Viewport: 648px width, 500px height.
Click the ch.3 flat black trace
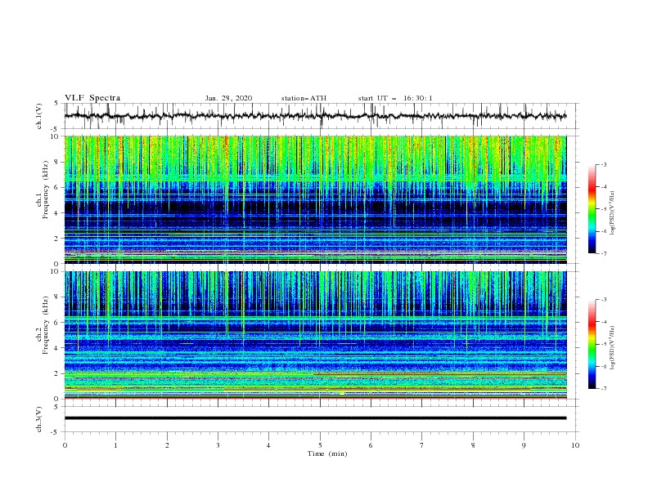pyautogui.click(x=316, y=418)
